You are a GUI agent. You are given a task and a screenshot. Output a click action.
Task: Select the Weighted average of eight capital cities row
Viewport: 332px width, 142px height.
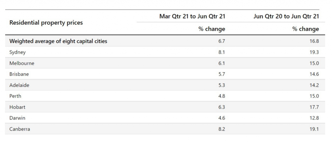click(x=165, y=41)
